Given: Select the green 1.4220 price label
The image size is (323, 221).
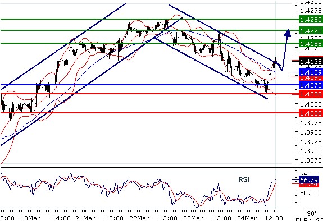Looking at the screenshot, I should (311, 31).
